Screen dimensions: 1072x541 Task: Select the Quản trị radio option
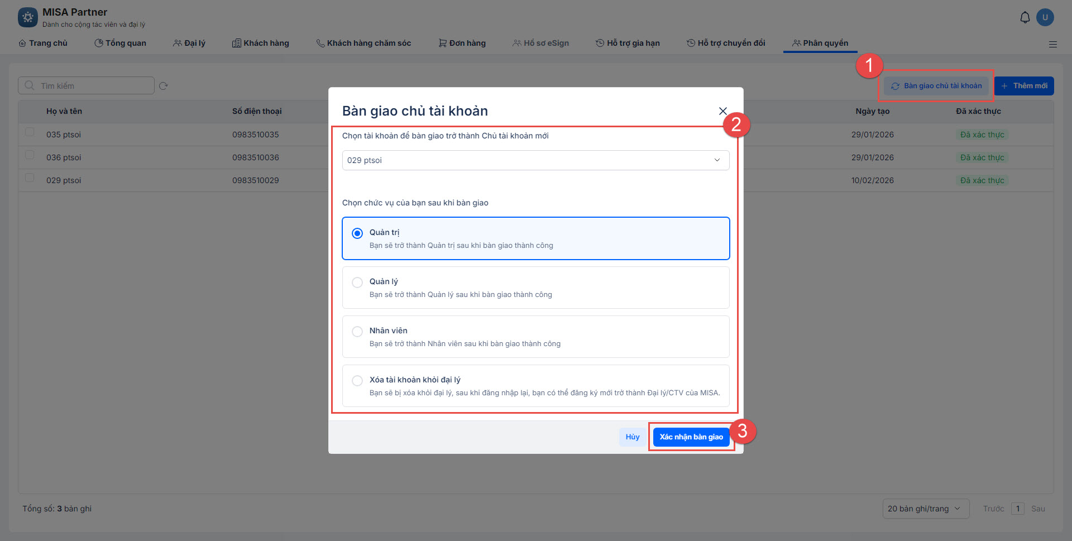(357, 233)
